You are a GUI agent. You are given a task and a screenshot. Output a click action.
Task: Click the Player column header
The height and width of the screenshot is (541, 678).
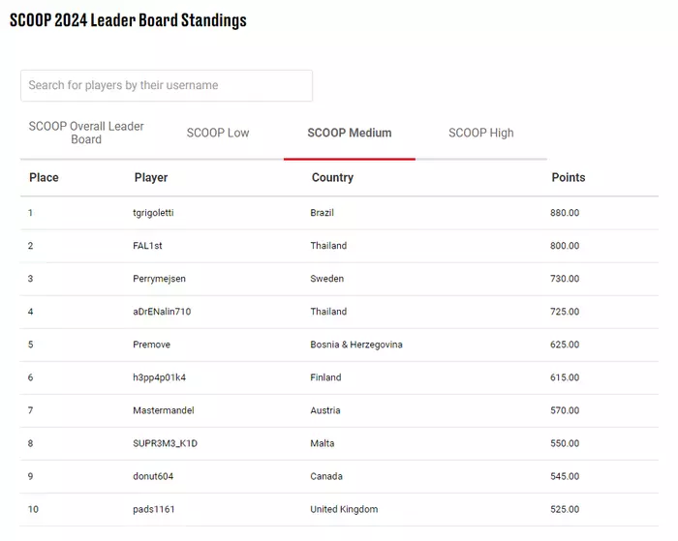tap(151, 178)
